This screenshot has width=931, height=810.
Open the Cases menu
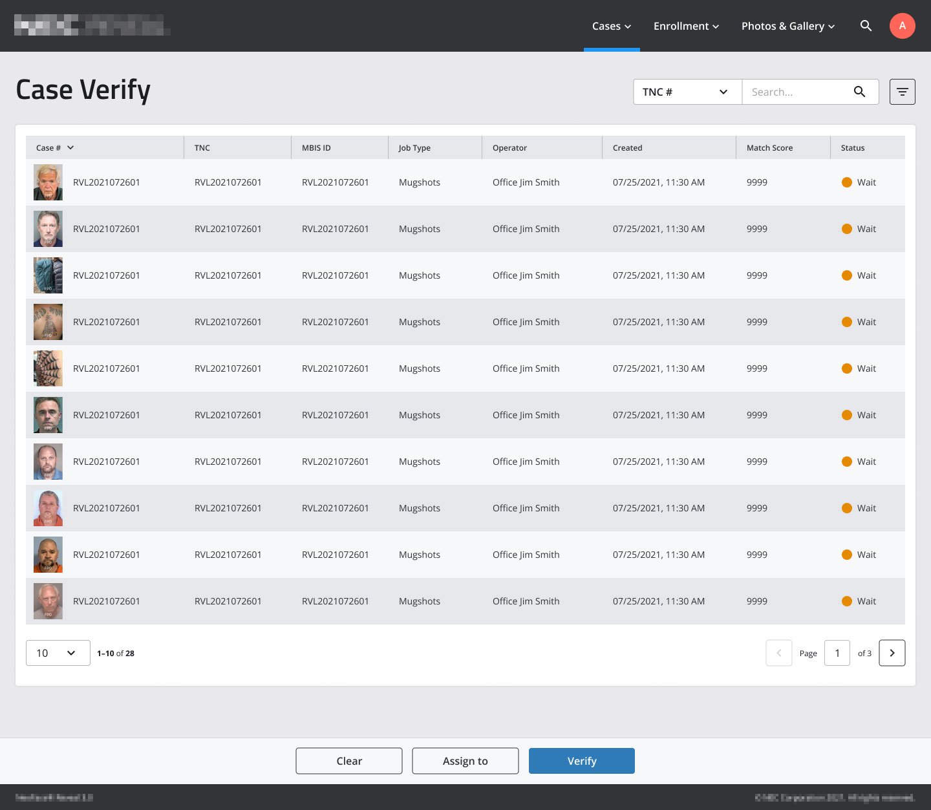(x=612, y=26)
